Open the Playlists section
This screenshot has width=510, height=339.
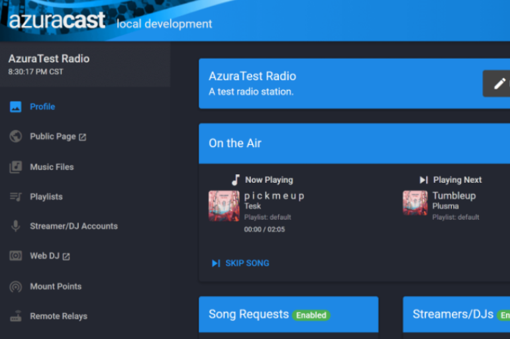click(46, 197)
